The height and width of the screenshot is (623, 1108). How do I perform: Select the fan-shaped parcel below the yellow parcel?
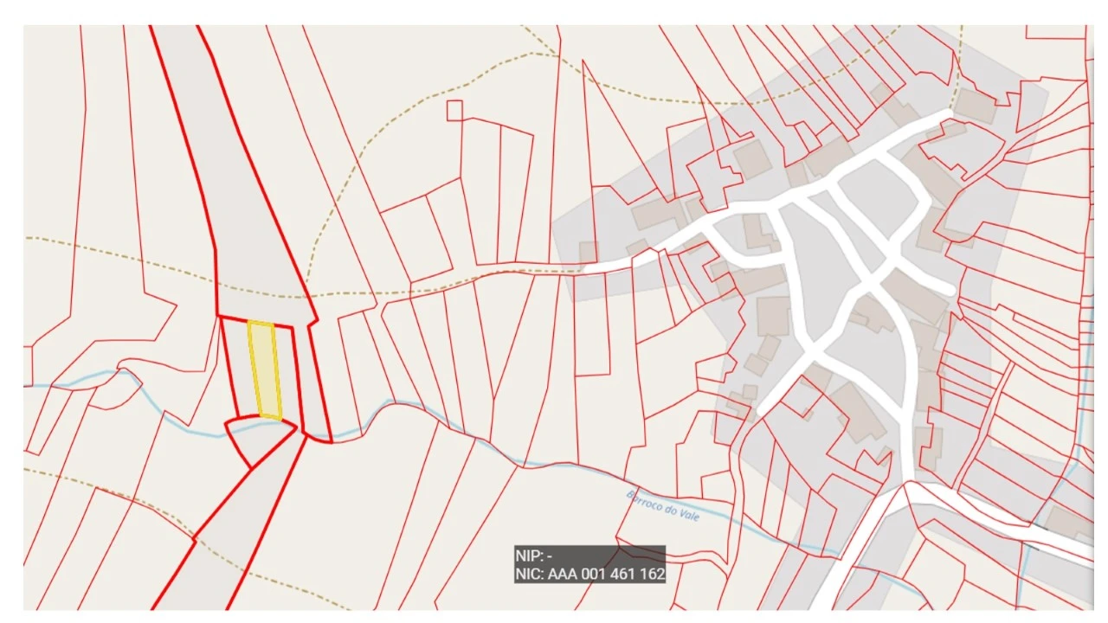tap(258, 440)
